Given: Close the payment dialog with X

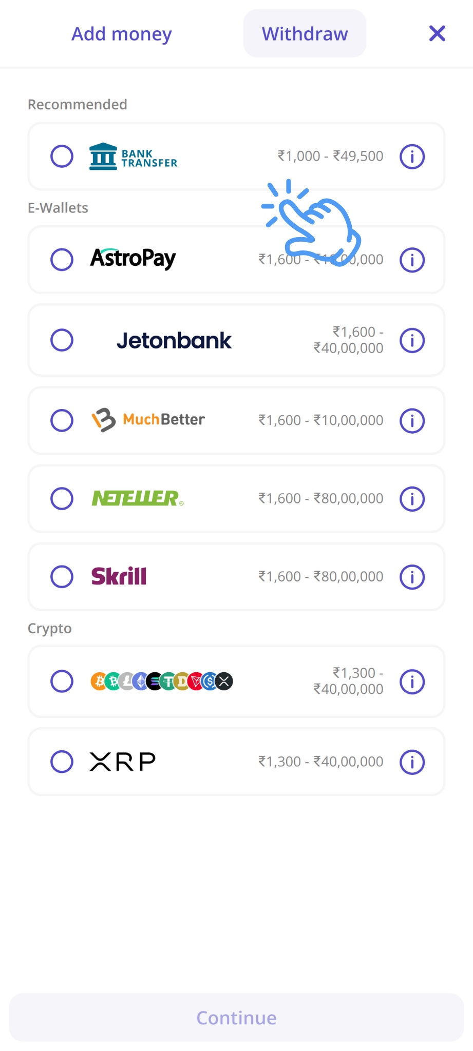Looking at the screenshot, I should [x=437, y=34].
